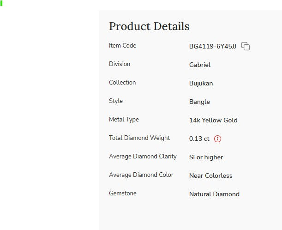Click the Gemstone label

(x=123, y=193)
